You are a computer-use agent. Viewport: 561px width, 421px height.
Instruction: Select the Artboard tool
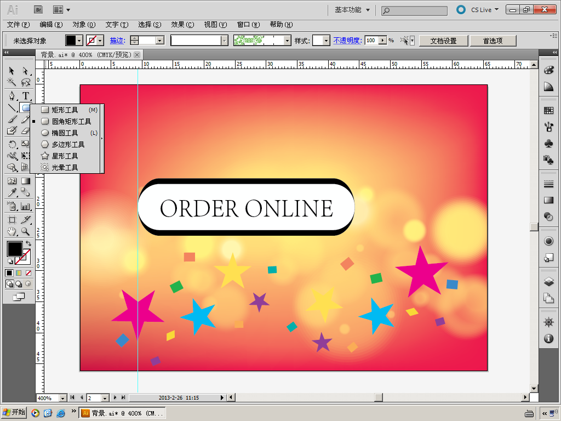pyautogui.click(x=12, y=220)
